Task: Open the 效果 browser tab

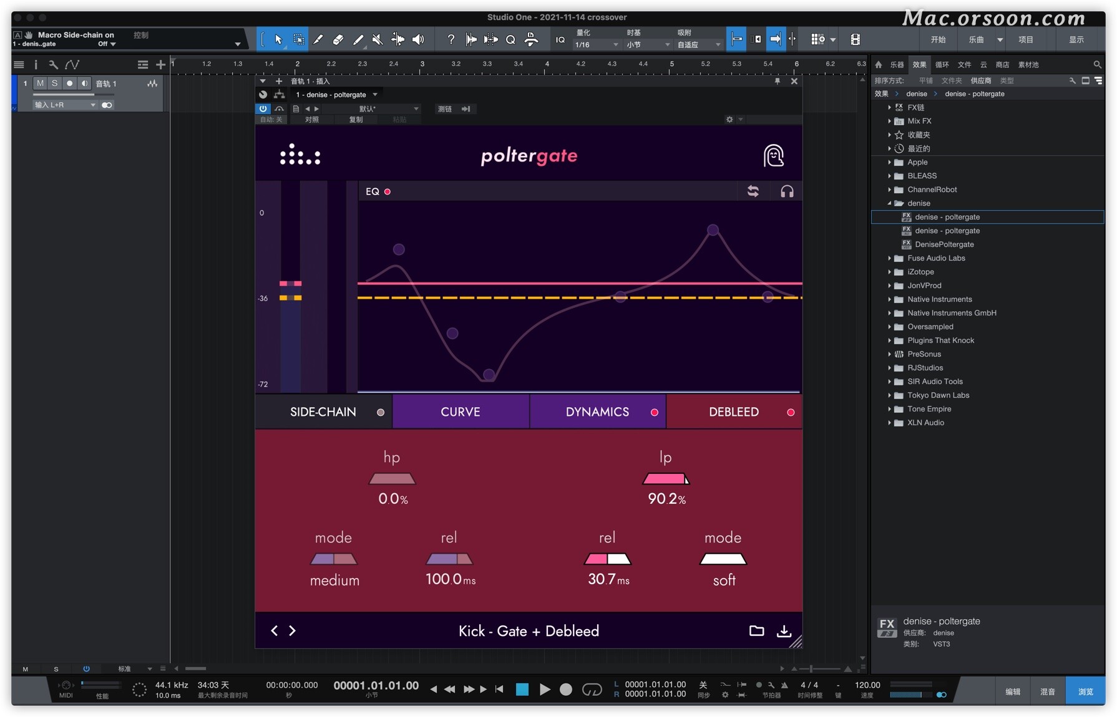Action: click(919, 64)
